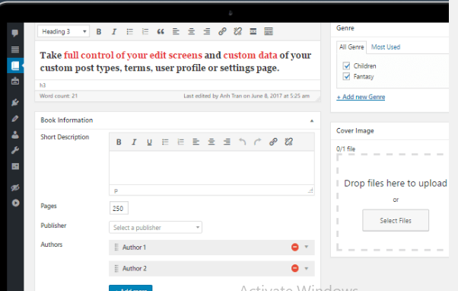Open Tools wrench icon in sidebar

point(15,150)
